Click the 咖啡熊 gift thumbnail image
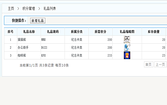This screenshot has height=105, width=167. pyautogui.click(x=127, y=55)
